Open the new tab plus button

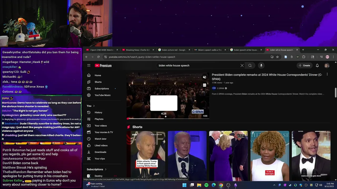(x=303, y=50)
